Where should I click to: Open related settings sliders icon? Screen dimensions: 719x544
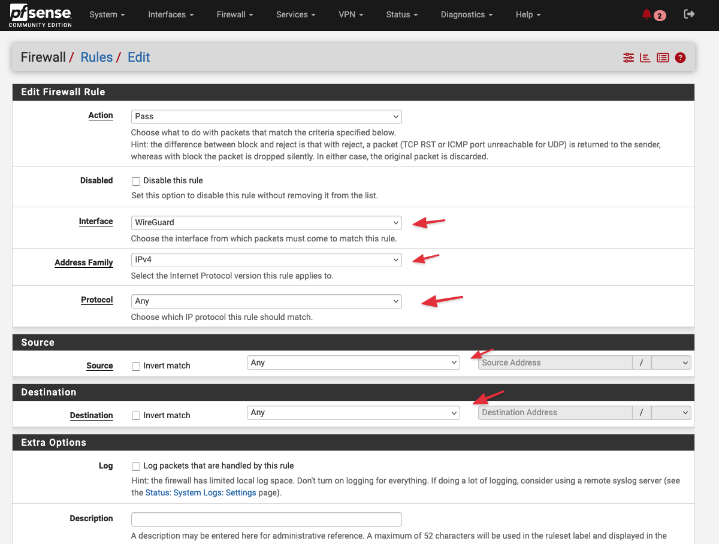tap(628, 58)
